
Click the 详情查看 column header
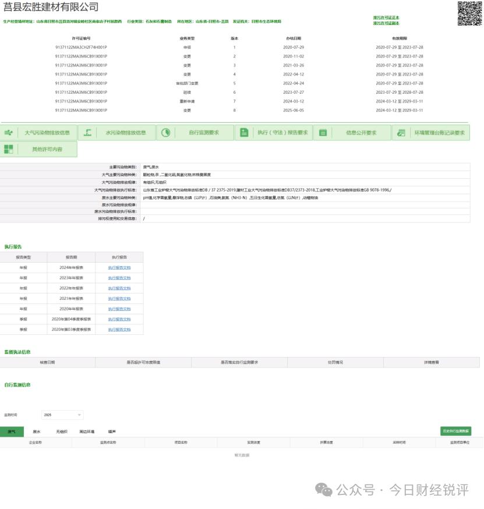click(432, 362)
